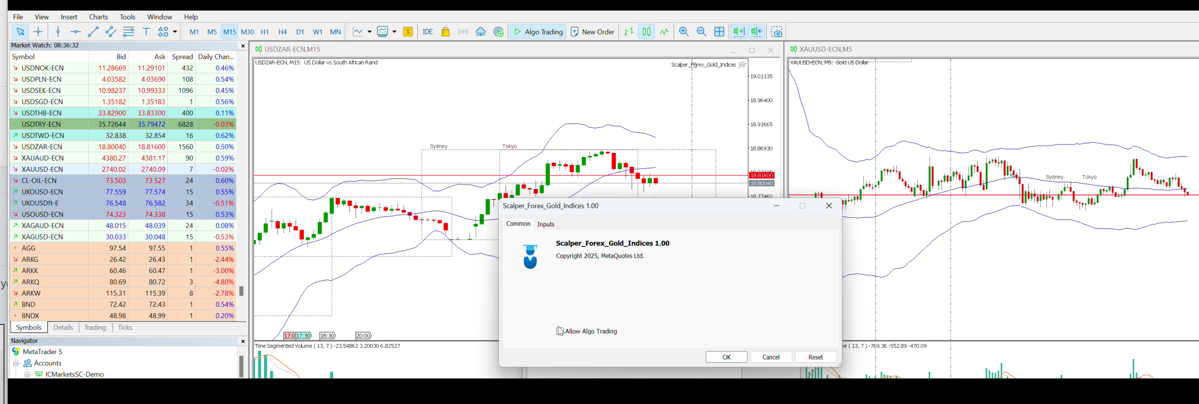Expand the shapes tool dropdown arrow

click(x=175, y=32)
